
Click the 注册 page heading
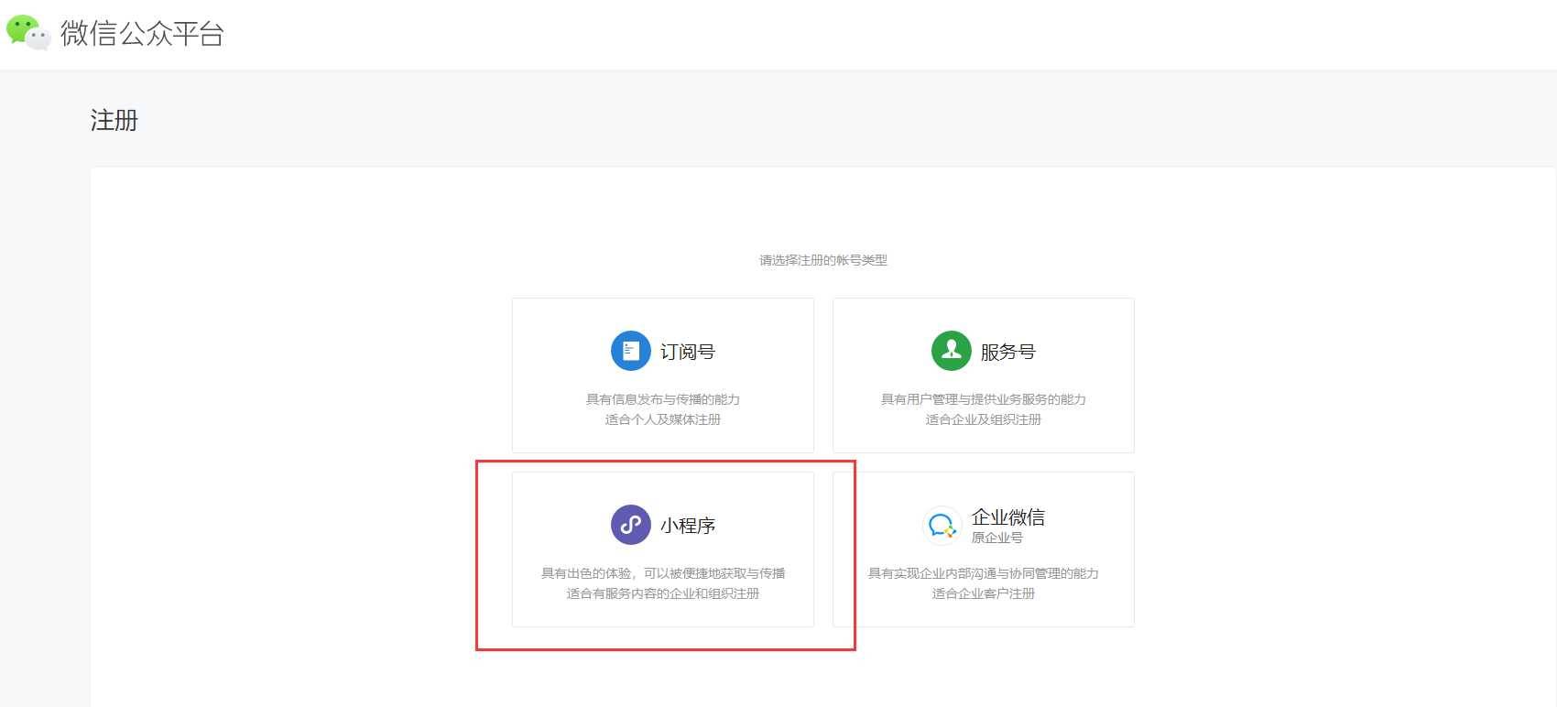click(x=114, y=120)
